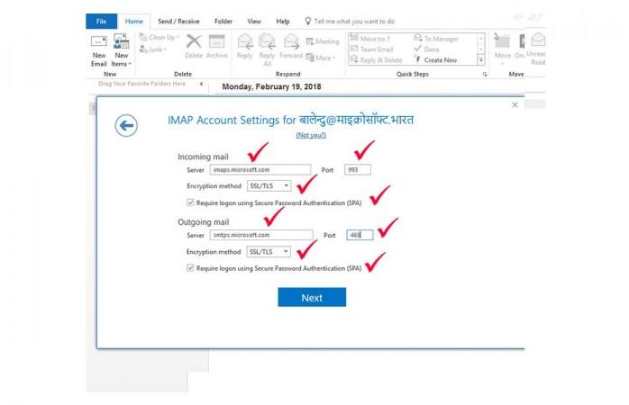Click the Meeting button in Respond group
The height and width of the screenshot is (405, 629).
pyautogui.click(x=322, y=41)
